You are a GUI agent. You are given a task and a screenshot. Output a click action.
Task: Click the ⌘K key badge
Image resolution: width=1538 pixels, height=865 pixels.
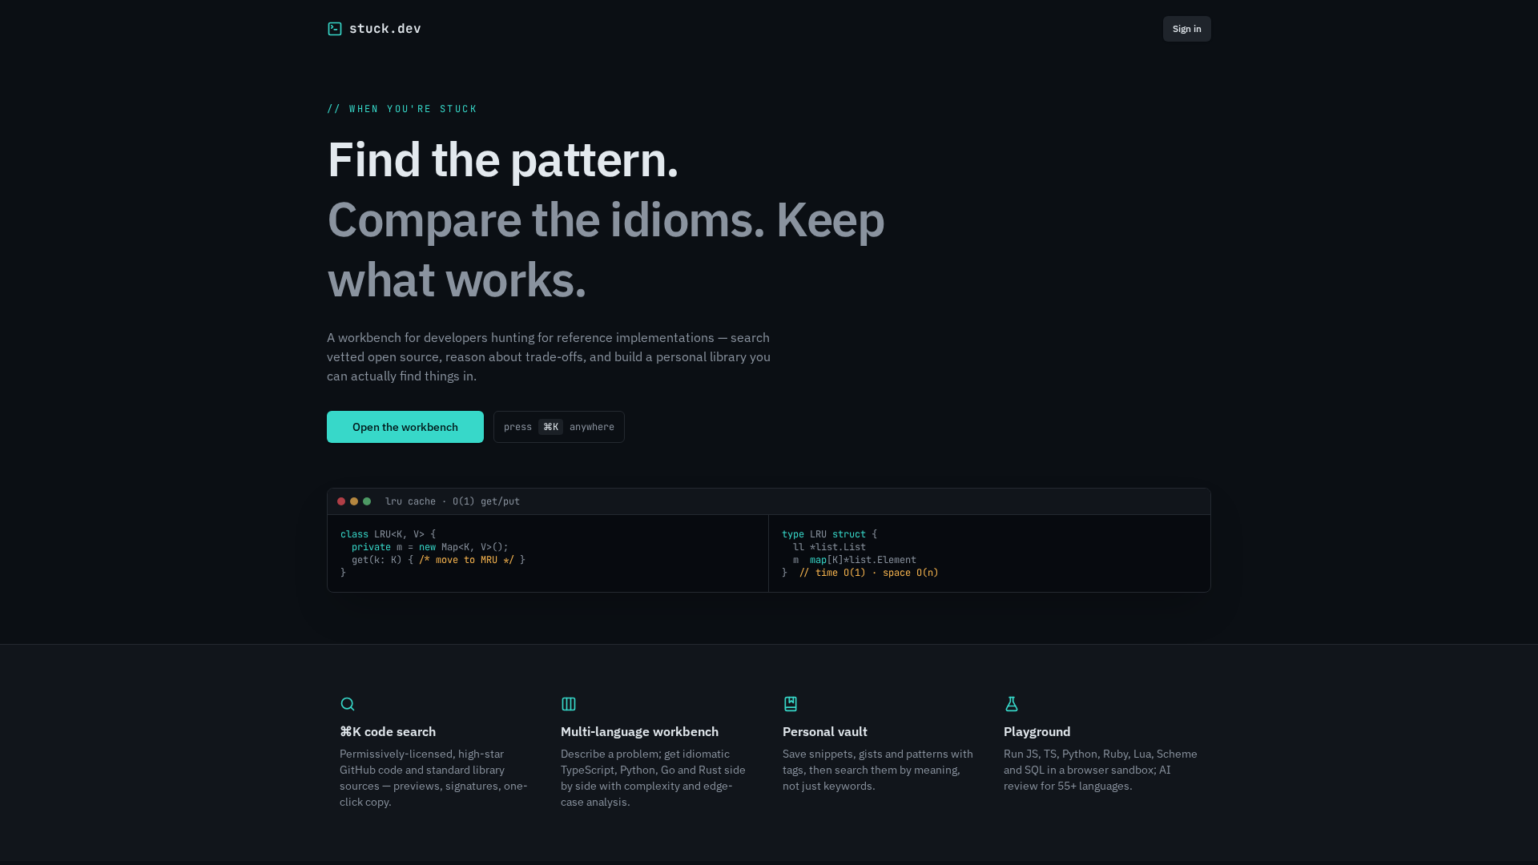[x=550, y=427]
